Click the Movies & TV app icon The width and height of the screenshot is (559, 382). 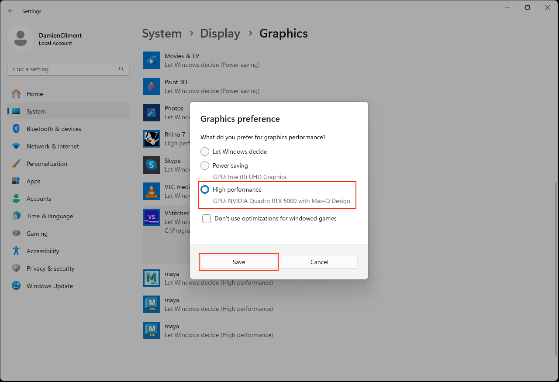click(x=152, y=60)
